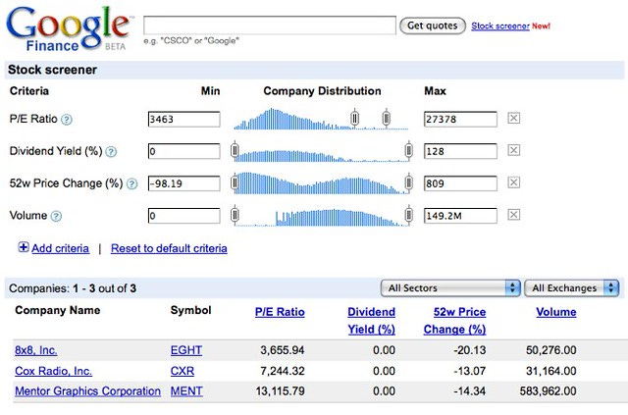The image size is (628, 415).
Task: Remove the Volume criterion
Action: click(514, 215)
